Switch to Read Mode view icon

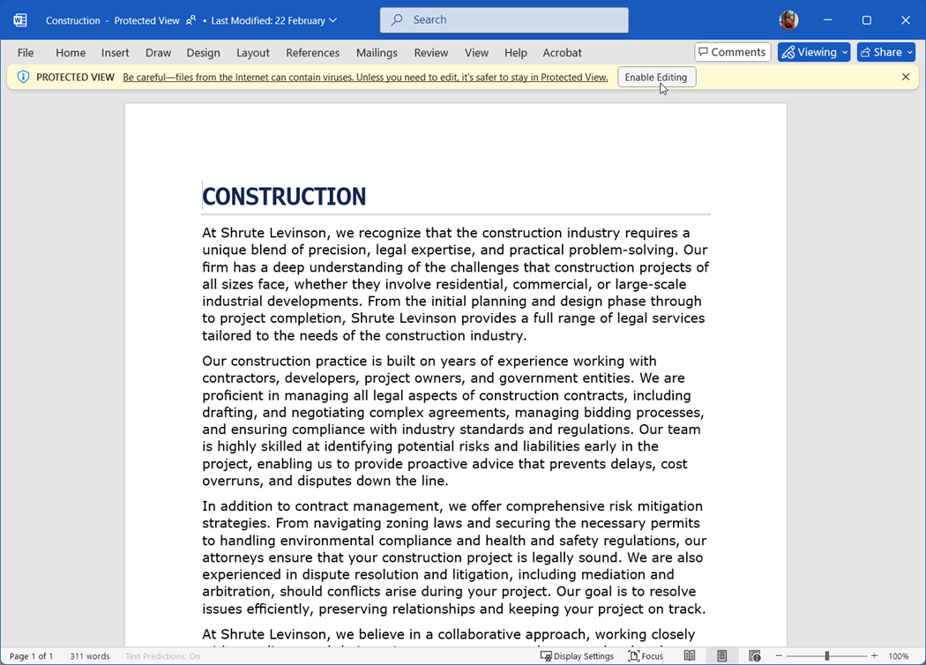(x=690, y=656)
